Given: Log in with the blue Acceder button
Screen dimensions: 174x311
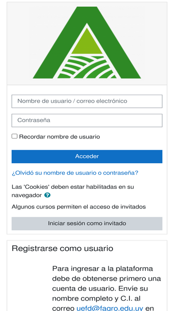Looking at the screenshot, I should pos(87,157).
